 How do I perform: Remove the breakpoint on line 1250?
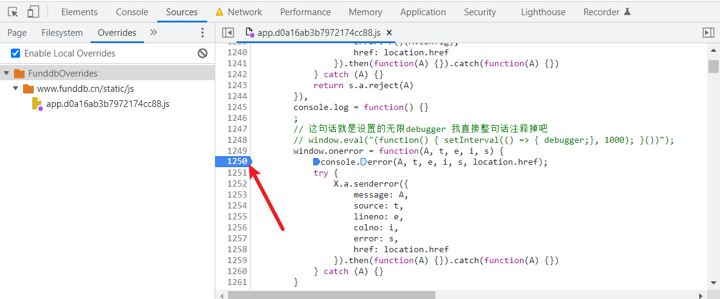(234, 162)
